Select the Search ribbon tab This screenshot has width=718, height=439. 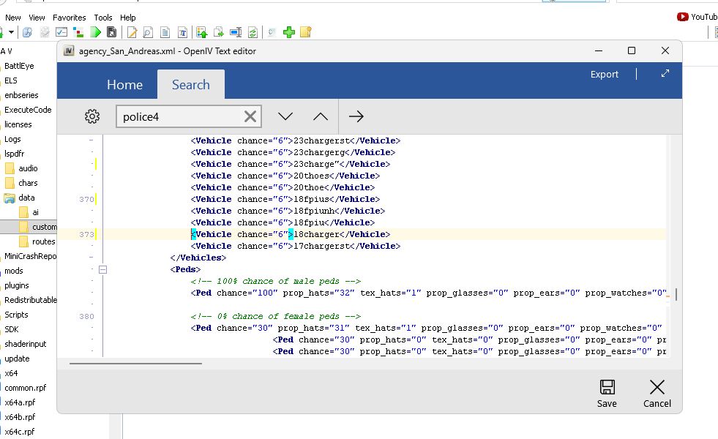click(190, 85)
